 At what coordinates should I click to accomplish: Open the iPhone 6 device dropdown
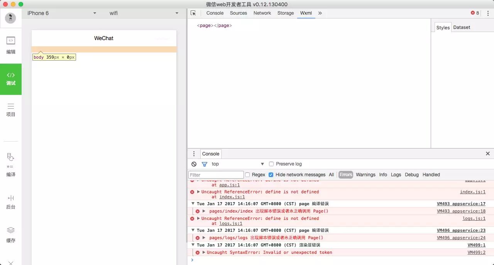coord(62,13)
